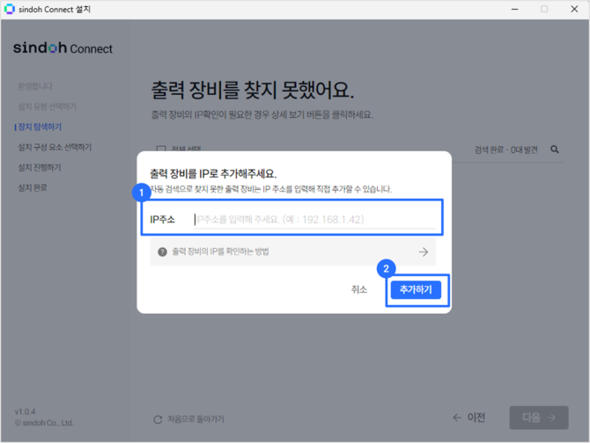Select the 설치 완료 step in the sidebar
Image resolution: width=590 pixels, height=443 pixels.
33,188
